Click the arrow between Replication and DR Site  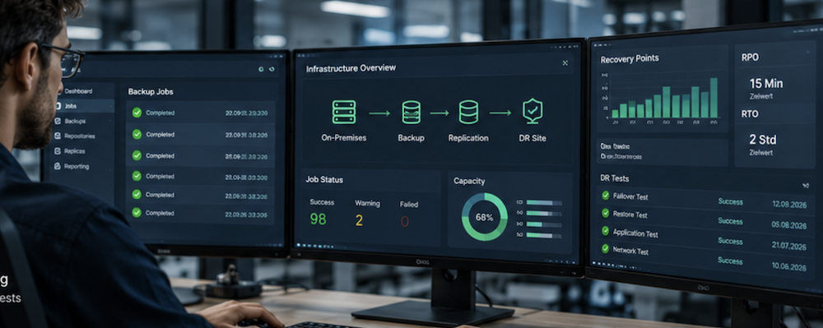500,113
